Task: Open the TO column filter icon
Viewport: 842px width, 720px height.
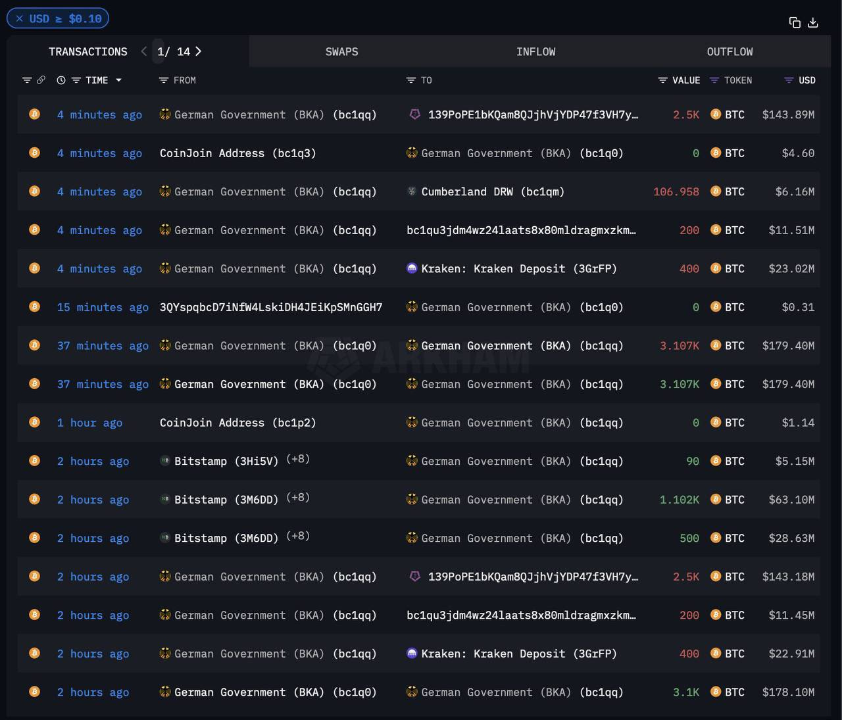Action: 411,80
